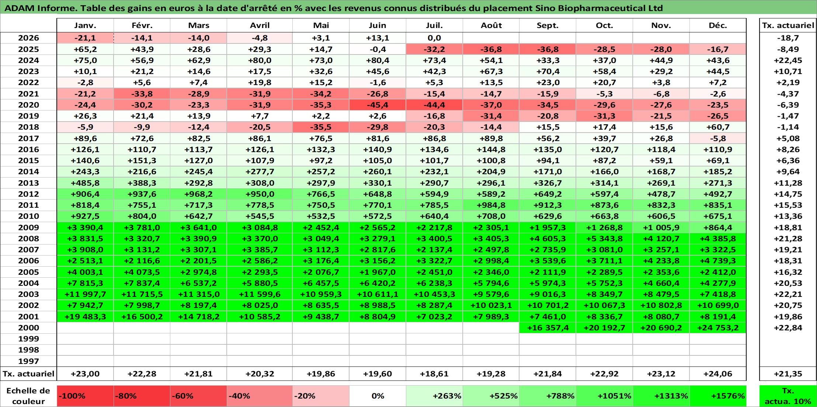
Task: Click the '+864,4' cell for Déc. 2009
Action: 718,228
